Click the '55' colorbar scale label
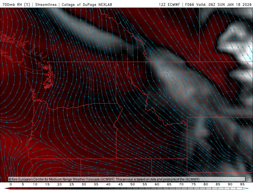Viewport: 253px width, 190px height. click(145, 184)
